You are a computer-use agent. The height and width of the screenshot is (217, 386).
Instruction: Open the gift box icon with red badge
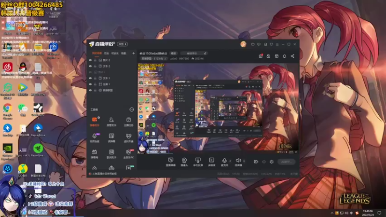point(261,56)
